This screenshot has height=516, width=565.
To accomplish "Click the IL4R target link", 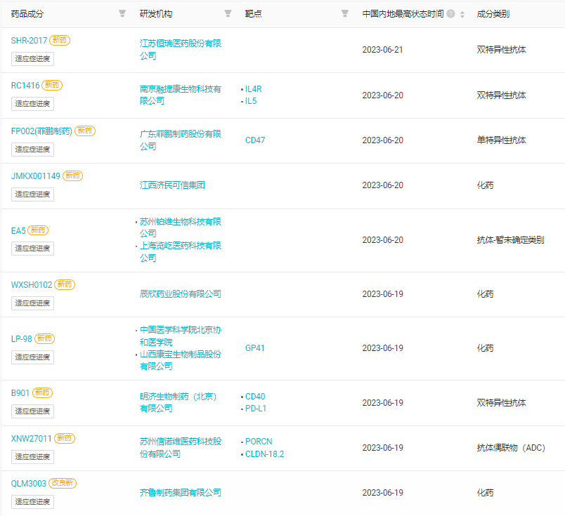I will pyautogui.click(x=253, y=89).
